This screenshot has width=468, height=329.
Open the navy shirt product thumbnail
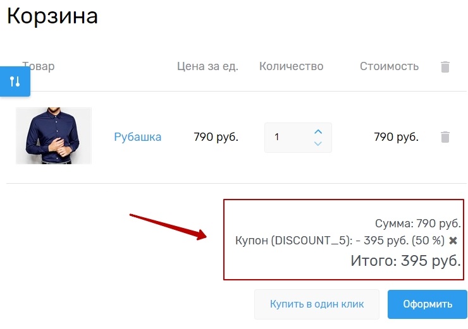pos(54,136)
